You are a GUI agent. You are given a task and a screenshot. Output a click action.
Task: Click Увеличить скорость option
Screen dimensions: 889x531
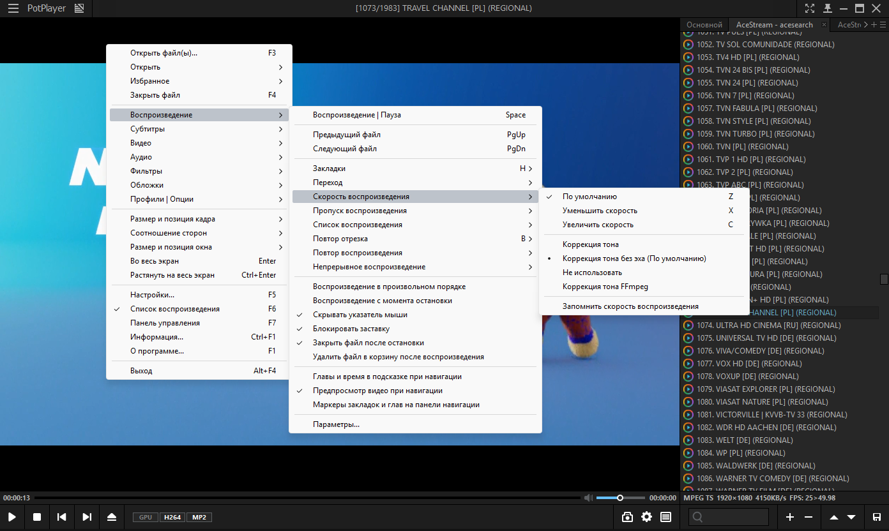click(x=644, y=225)
